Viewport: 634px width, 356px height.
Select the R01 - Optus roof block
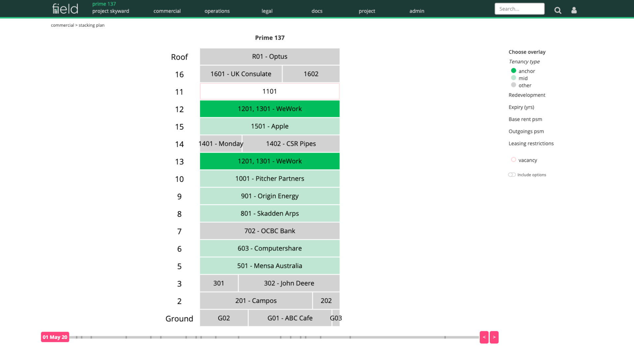[269, 56]
